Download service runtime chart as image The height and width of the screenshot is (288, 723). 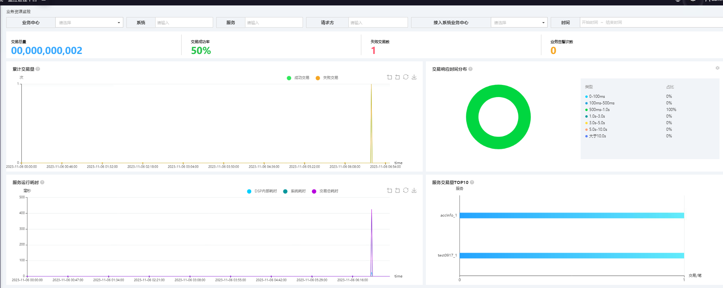click(414, 191)
